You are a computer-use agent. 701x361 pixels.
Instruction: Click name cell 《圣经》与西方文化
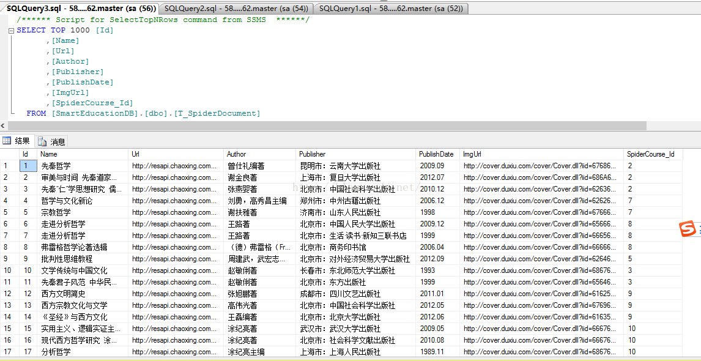pos(83,317)
